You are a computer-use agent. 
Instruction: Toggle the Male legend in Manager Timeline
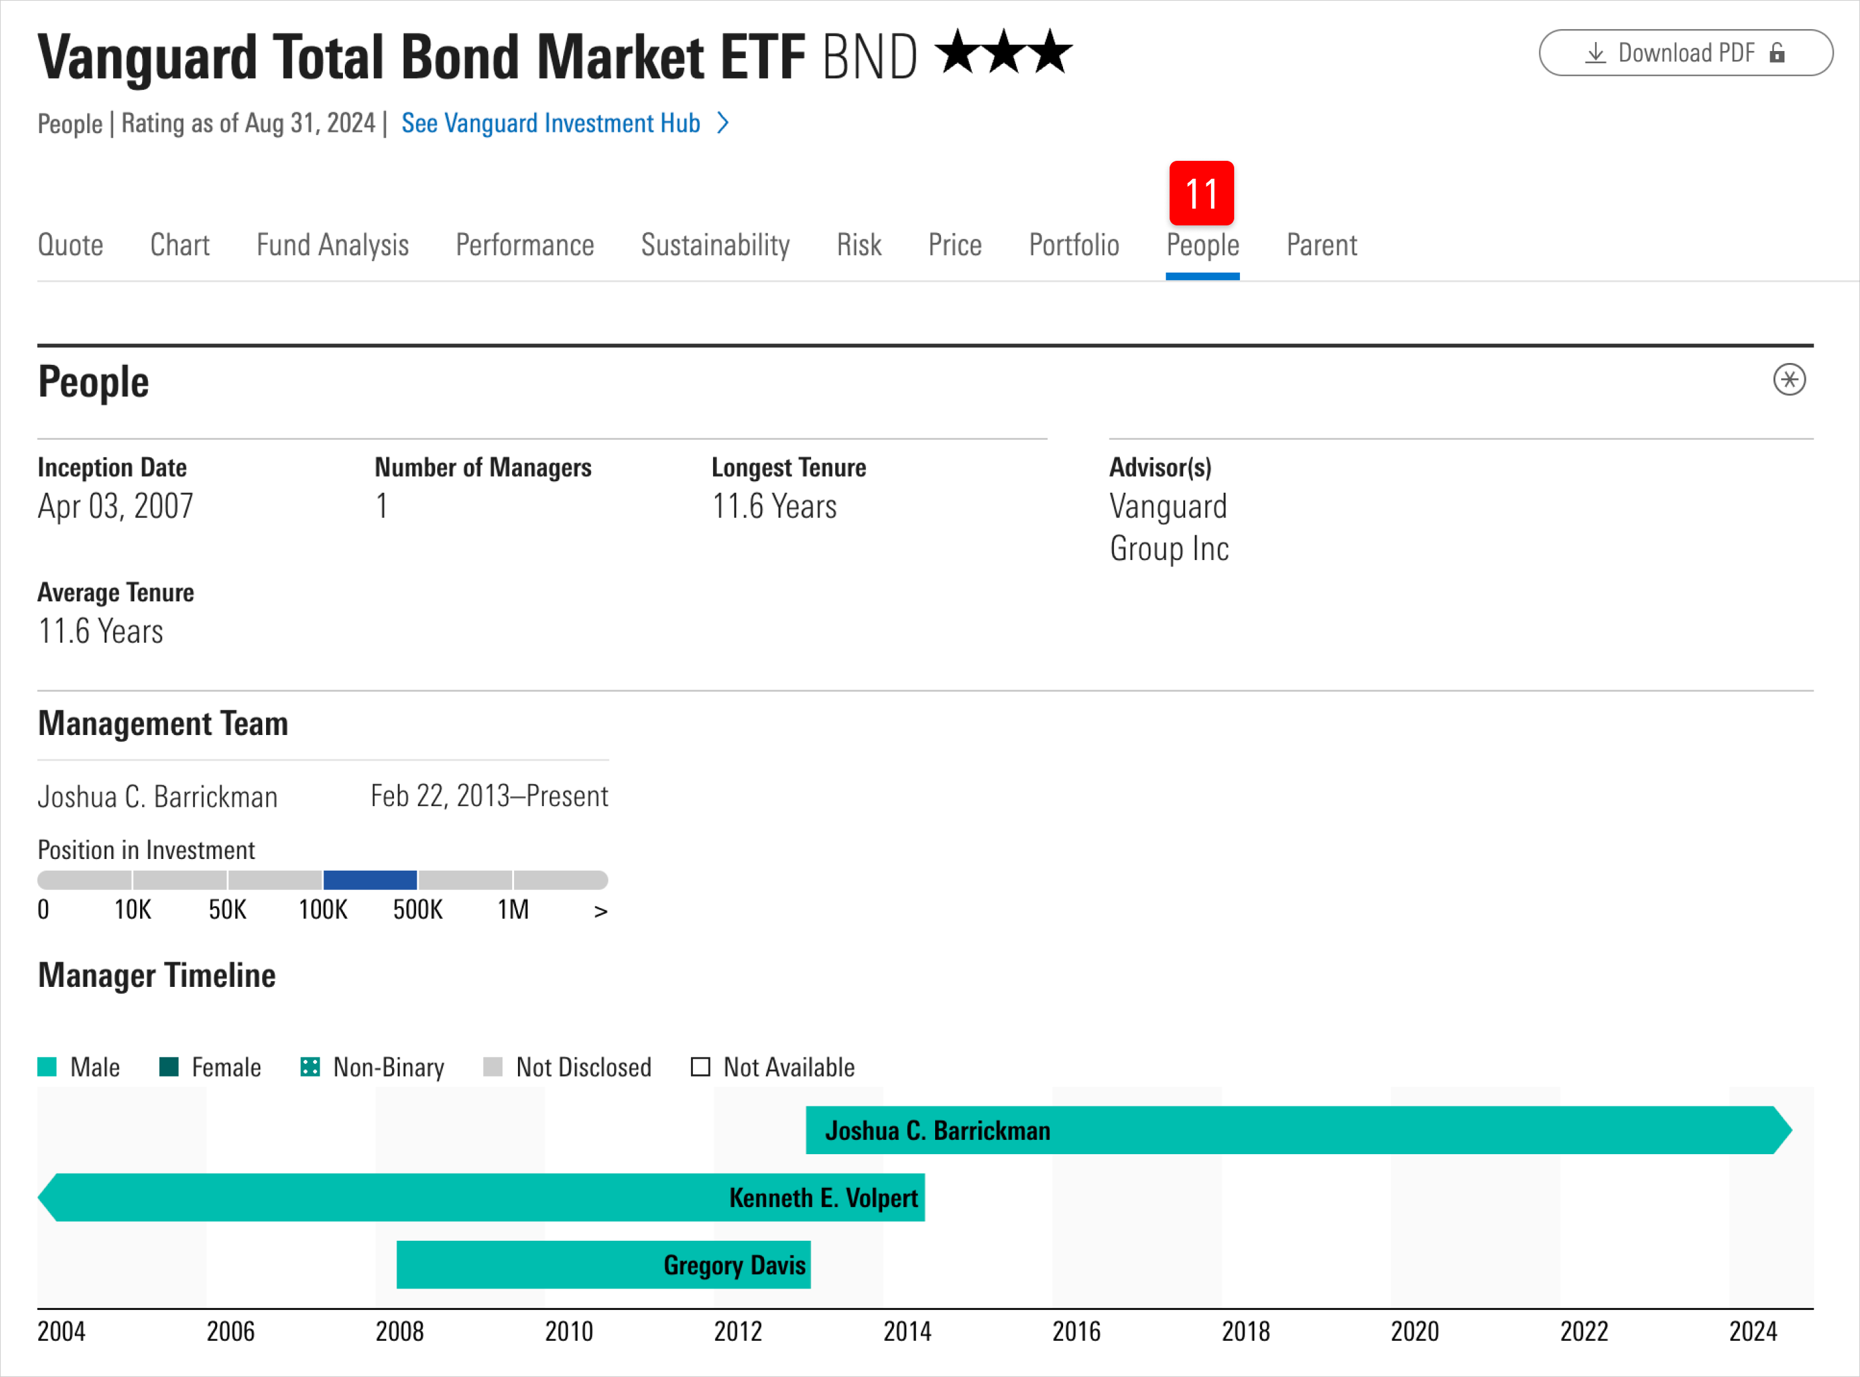[48, 1067]
